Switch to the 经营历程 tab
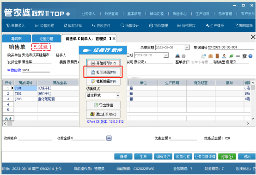This screenshot has width=256, height=175. 46,39
